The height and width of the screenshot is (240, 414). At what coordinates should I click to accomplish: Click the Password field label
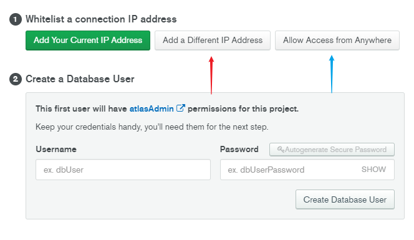(x=239, y=149)
